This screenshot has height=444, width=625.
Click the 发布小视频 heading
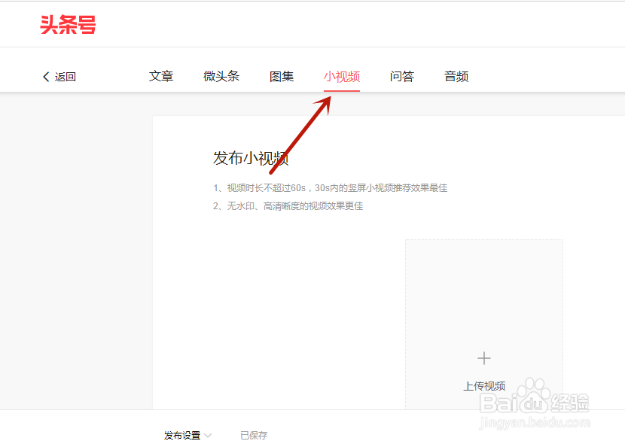[251, 158]
